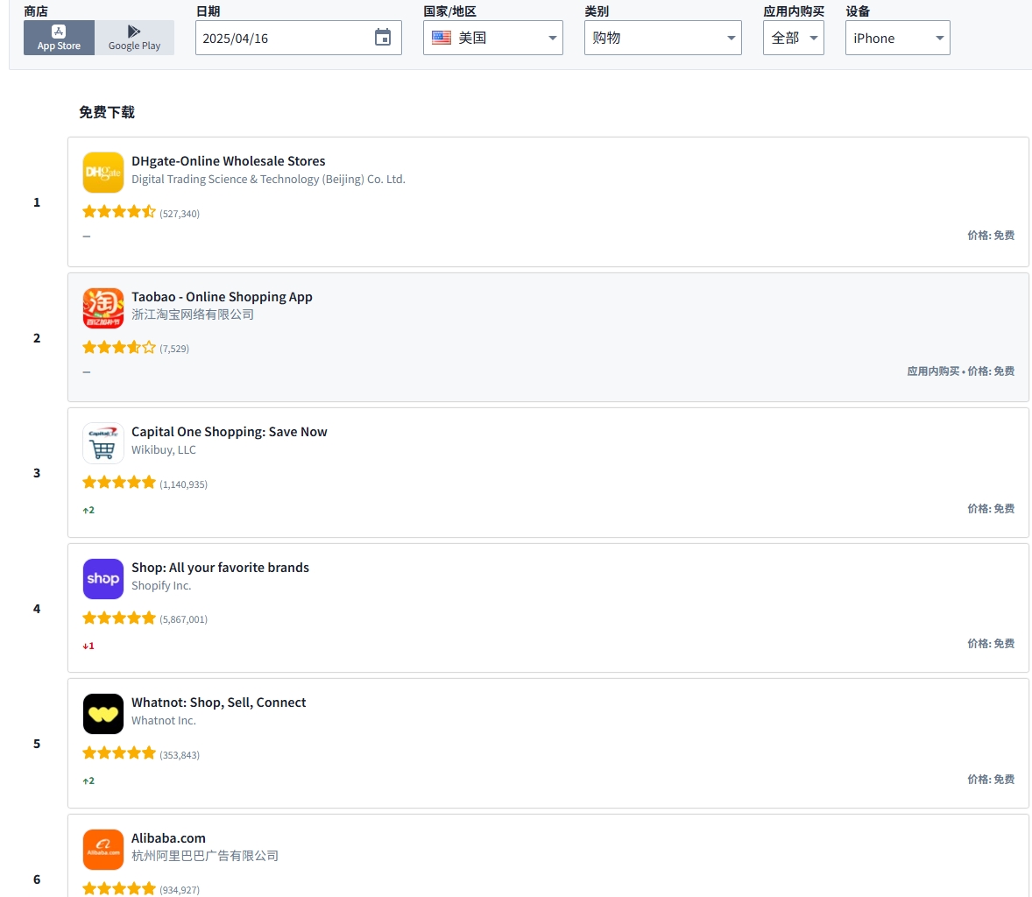The image size is (1032, 897).
Task: Open the country/region dropdown showing 美国
Action: (493, 38)
